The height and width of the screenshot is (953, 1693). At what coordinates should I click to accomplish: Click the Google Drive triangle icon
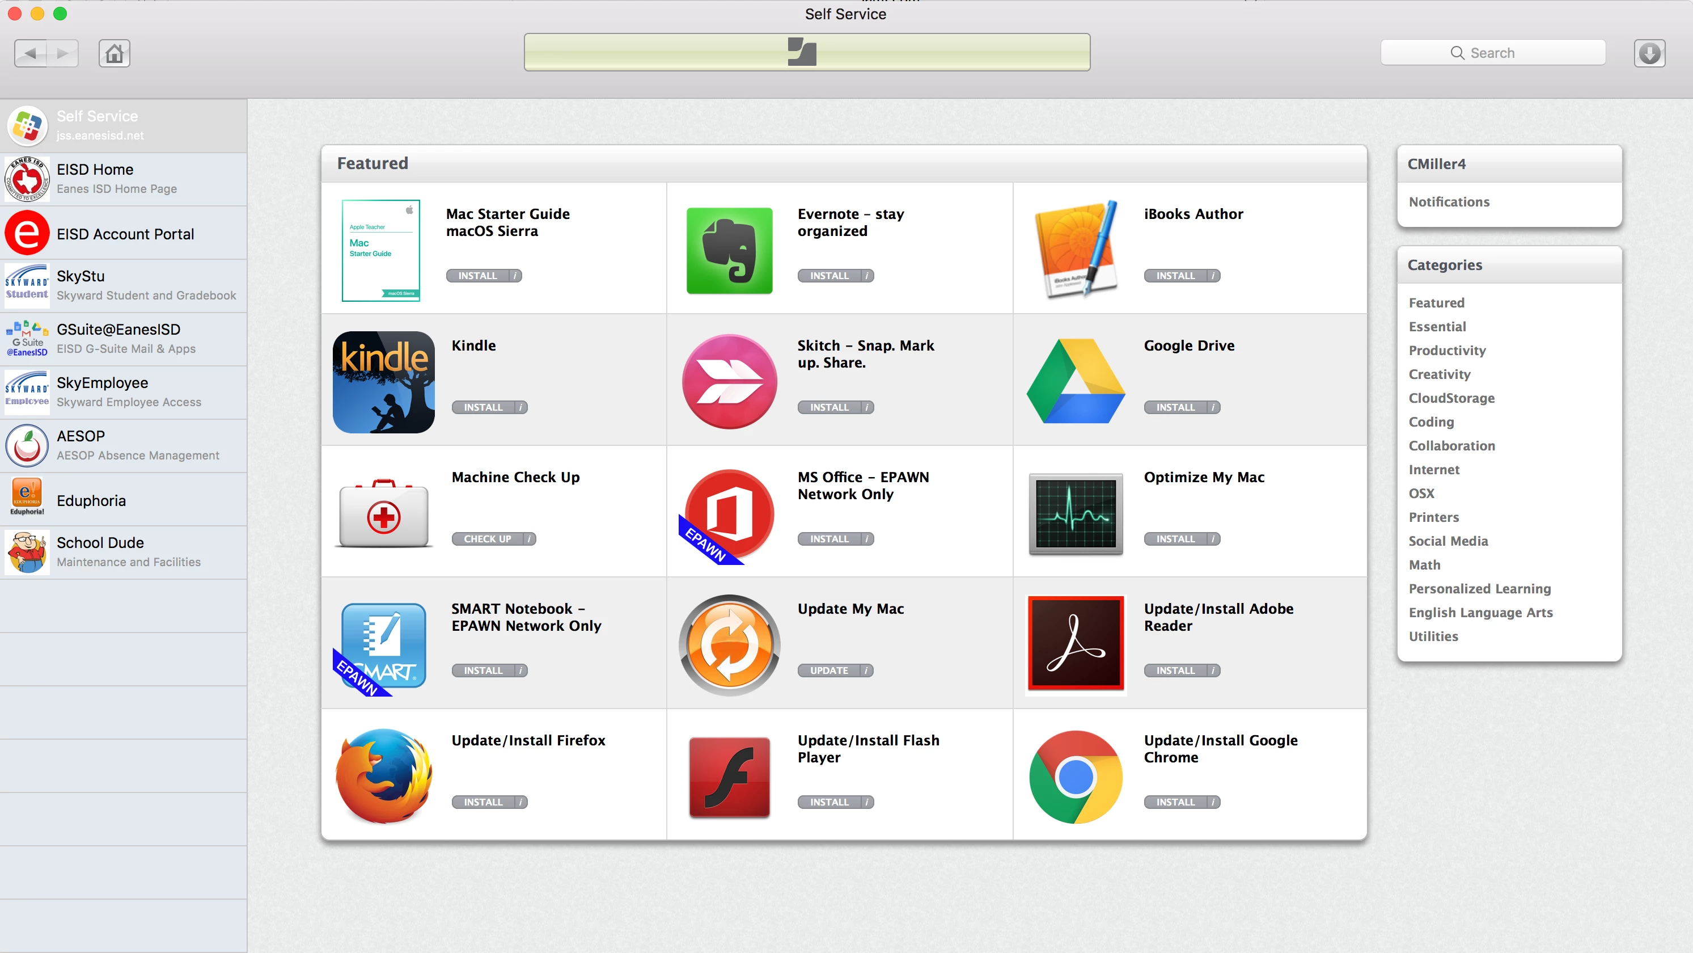coord(1075,382)
